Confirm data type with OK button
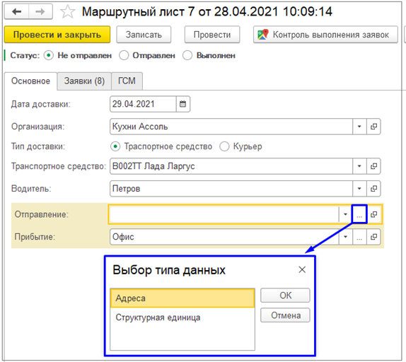This screenshot has width=406, height=362. [285, 296]
